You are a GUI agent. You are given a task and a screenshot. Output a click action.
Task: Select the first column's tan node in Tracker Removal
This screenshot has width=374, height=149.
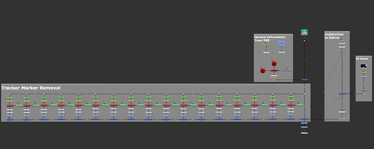[10, 102]
